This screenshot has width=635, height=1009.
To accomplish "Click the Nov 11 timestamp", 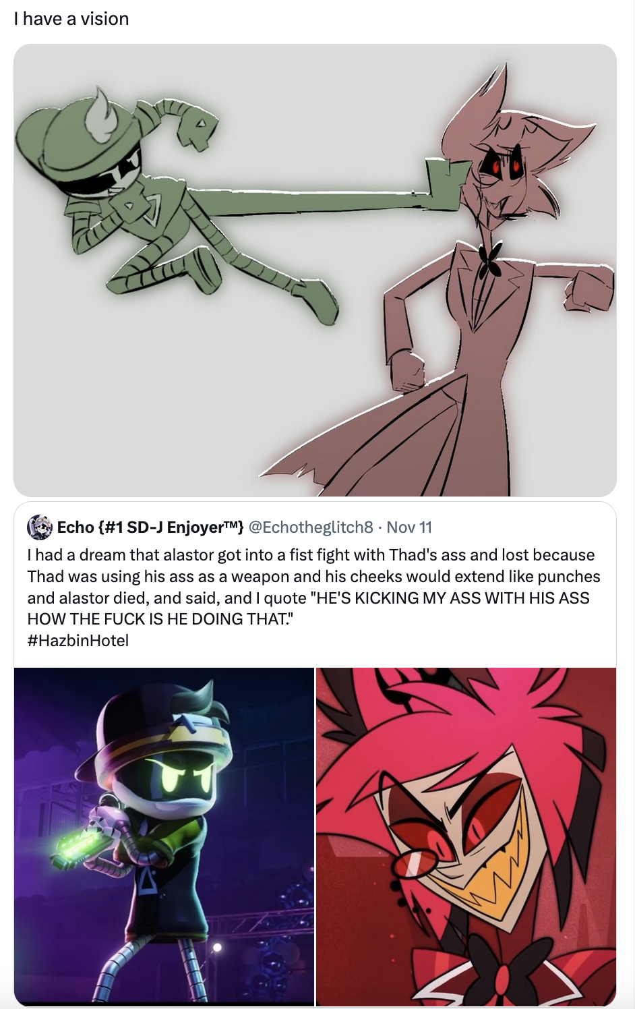I will (409, 527).
